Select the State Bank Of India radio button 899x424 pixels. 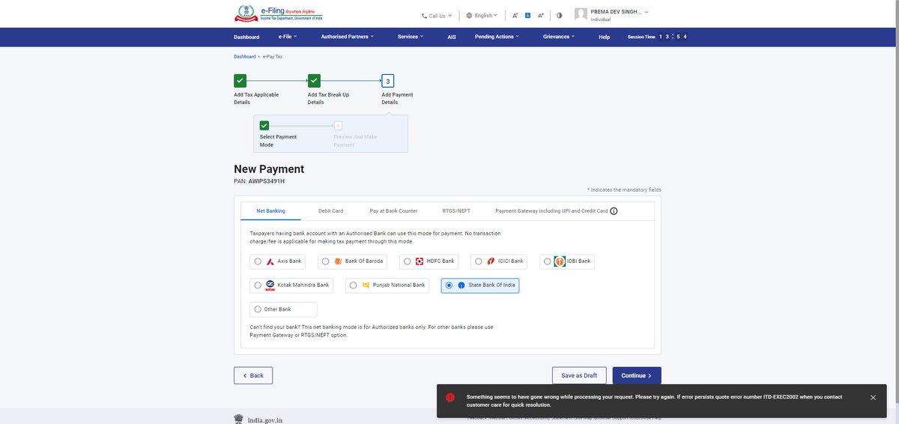coord(449,285)
